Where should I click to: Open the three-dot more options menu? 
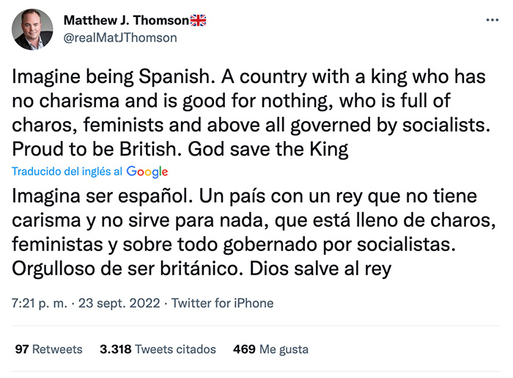tap(492, 21)
